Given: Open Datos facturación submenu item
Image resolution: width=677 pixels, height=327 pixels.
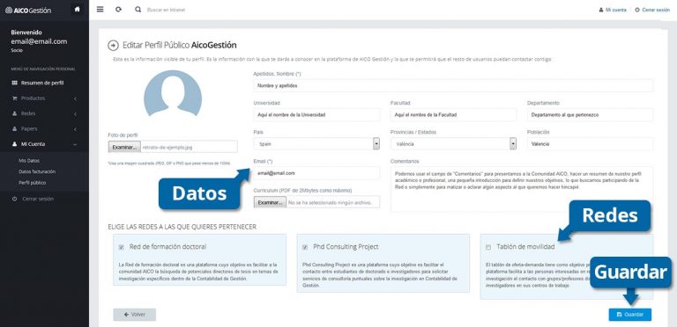Looking at the screenshot, I should coord(37,171).
